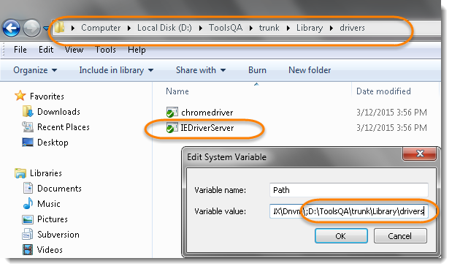This screenshot has width=452, height=269.
Task: Select the IEDriverServer file name
Action: [x=207, y=128]
